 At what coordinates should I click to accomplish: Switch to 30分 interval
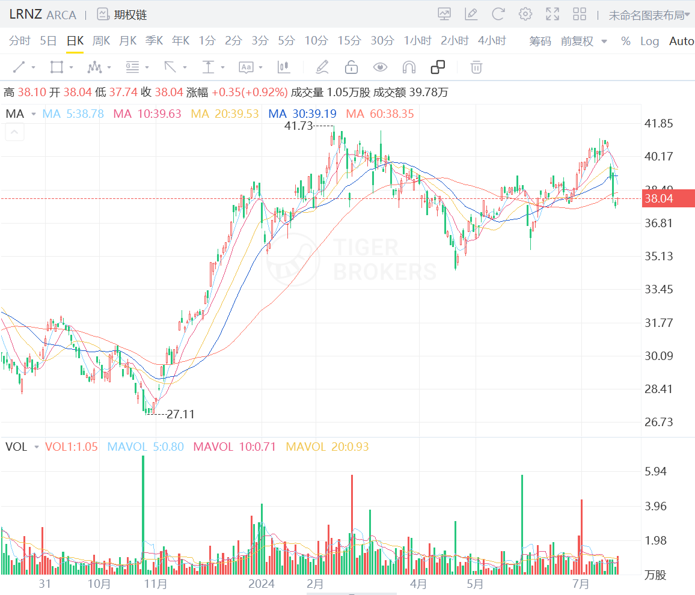click(382, 41)
